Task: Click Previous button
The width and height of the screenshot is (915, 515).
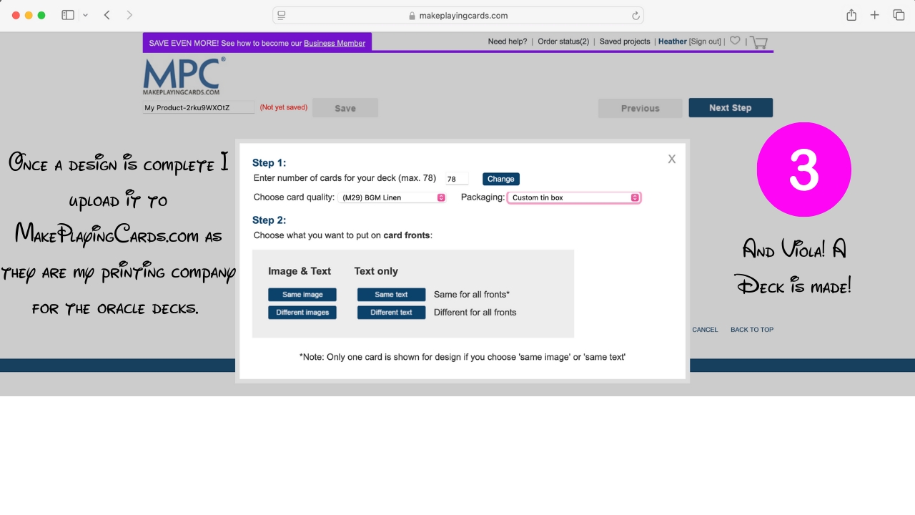Action: pos(640,108)
